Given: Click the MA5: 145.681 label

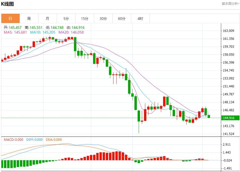Looking at the screenshot, I should click(15, 32).
